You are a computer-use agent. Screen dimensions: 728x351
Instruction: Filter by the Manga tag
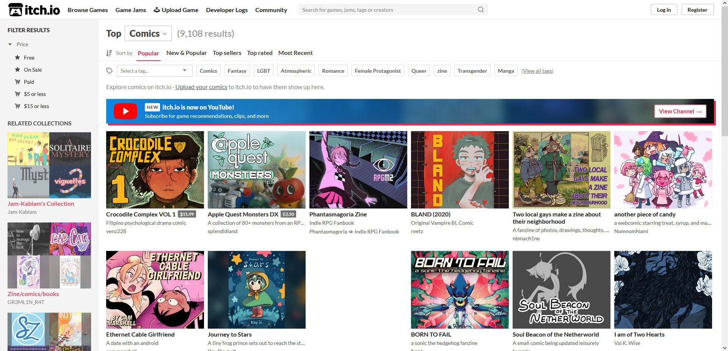coord(506,71)
